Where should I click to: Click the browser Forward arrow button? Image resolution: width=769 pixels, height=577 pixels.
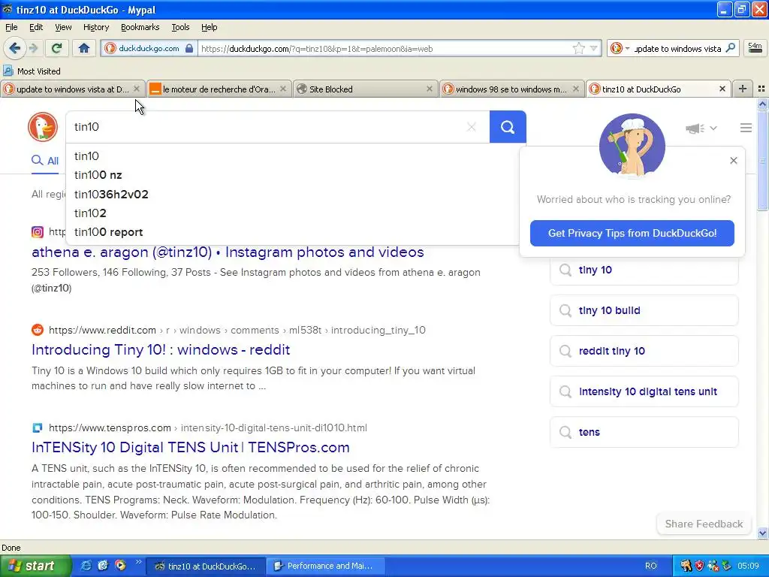pos(33,48)
